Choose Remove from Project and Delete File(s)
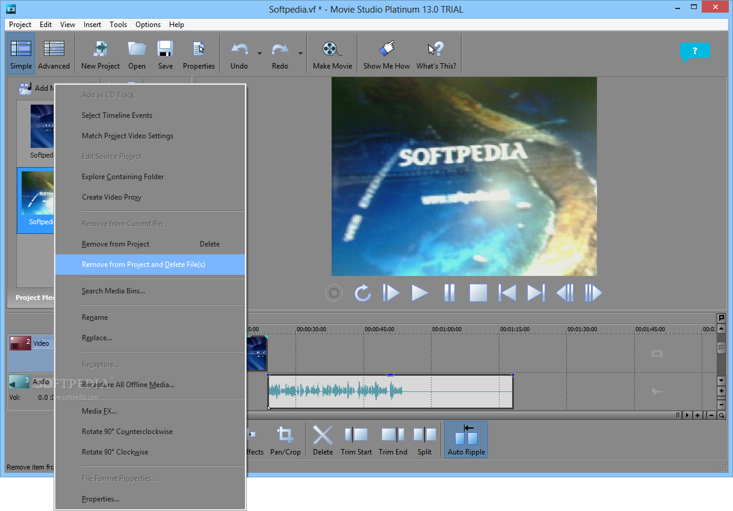Image resolution: width=733 pixels, height=511 pixels. (150, 265)
